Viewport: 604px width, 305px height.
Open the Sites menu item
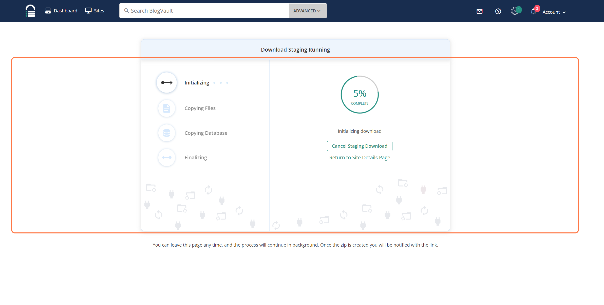(95, 11)
